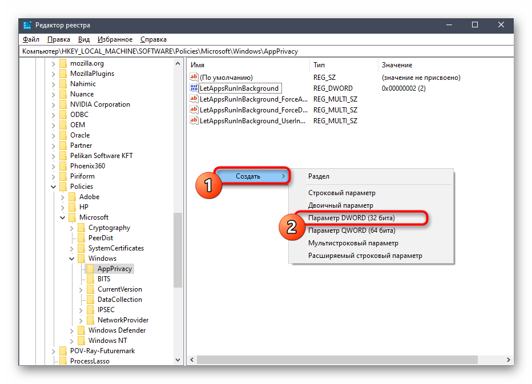Open the Избранное menu
Screen dimensions: 532x384
pos(115,39)
